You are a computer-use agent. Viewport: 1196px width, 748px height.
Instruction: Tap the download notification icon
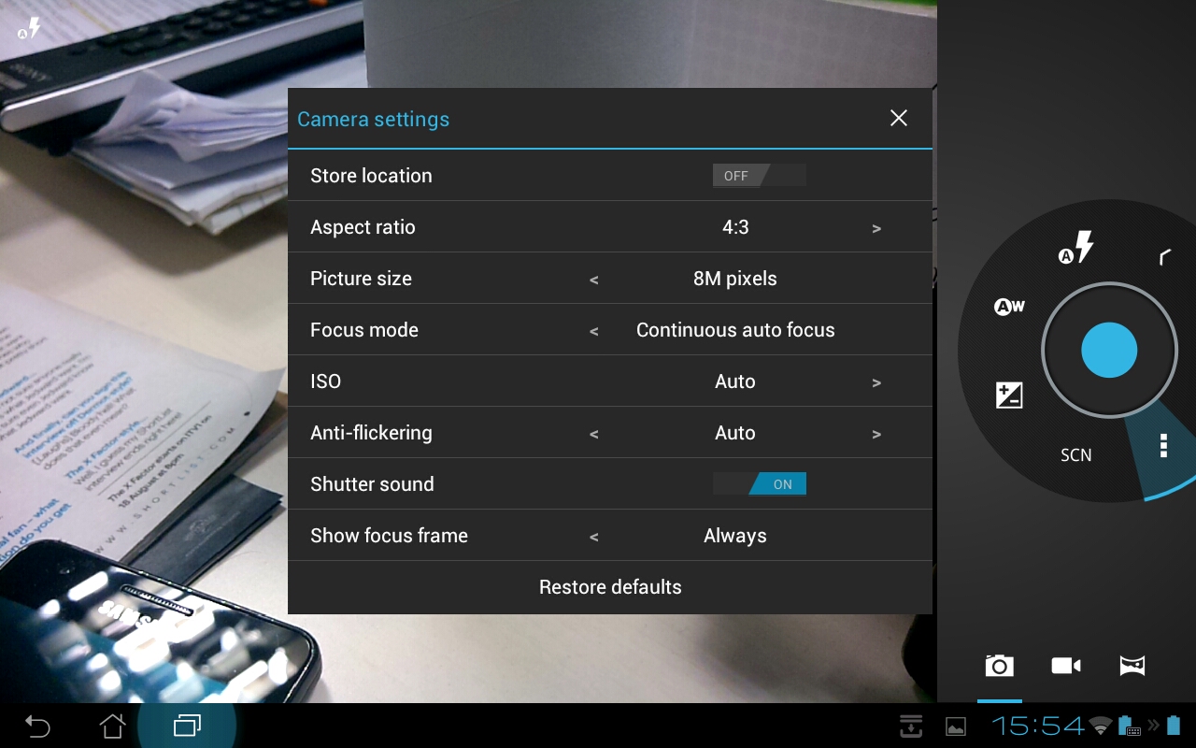coord(911,726)
